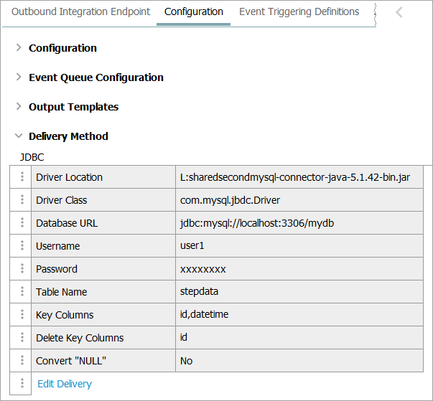Open row menu icon for Driver Class
This screenshot has height=401, width=433.
pyautogui.click(x=22, y=200)
